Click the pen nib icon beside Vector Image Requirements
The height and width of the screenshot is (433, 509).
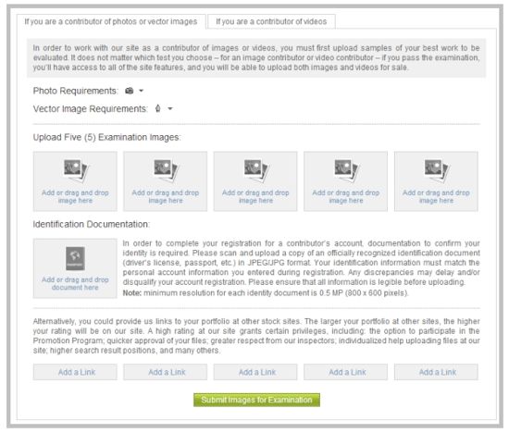[157, 109]
